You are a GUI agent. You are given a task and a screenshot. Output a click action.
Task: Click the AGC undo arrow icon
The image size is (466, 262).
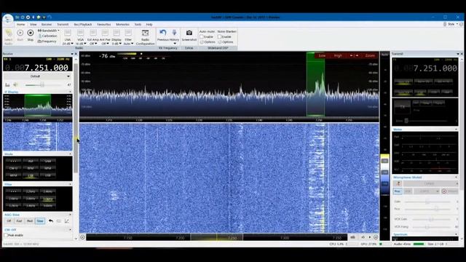51,221
